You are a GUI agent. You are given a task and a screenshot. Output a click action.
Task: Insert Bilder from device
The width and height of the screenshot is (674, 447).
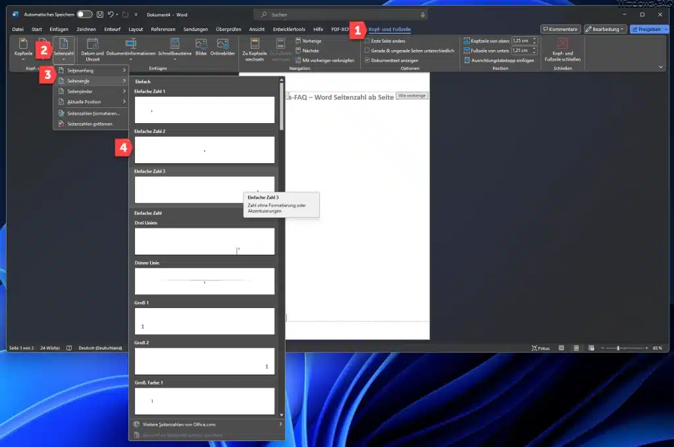tap(201, 47)
